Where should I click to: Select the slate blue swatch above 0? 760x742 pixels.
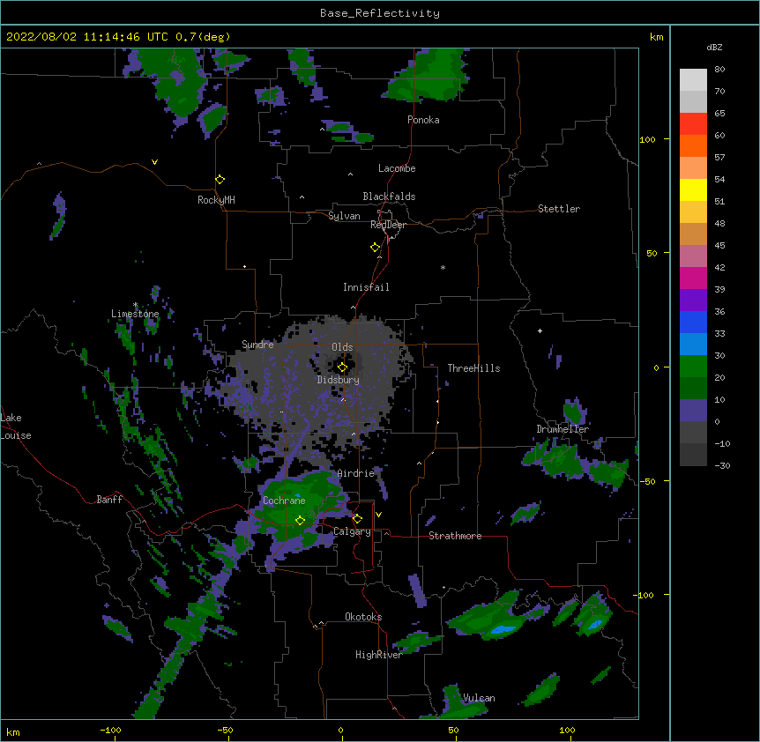tap(693, 411)
